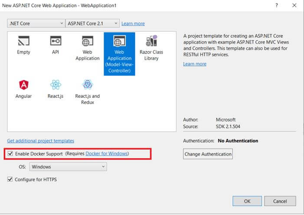Follow the Docker for Windows link

(106, 153)
